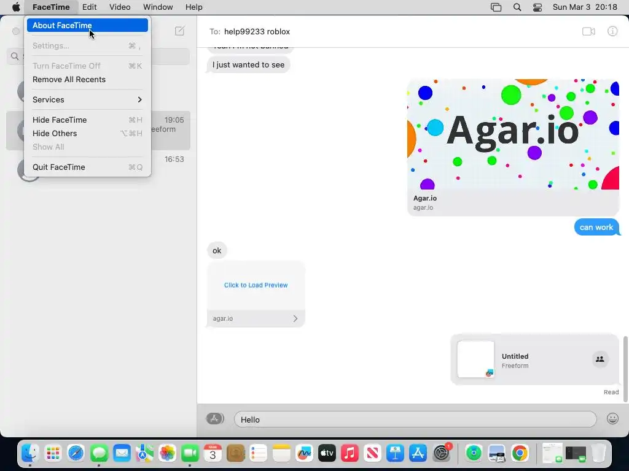Open the Freeform app in the dock
629x471 pixels.
pyautogui.click(x=304, y=453)
